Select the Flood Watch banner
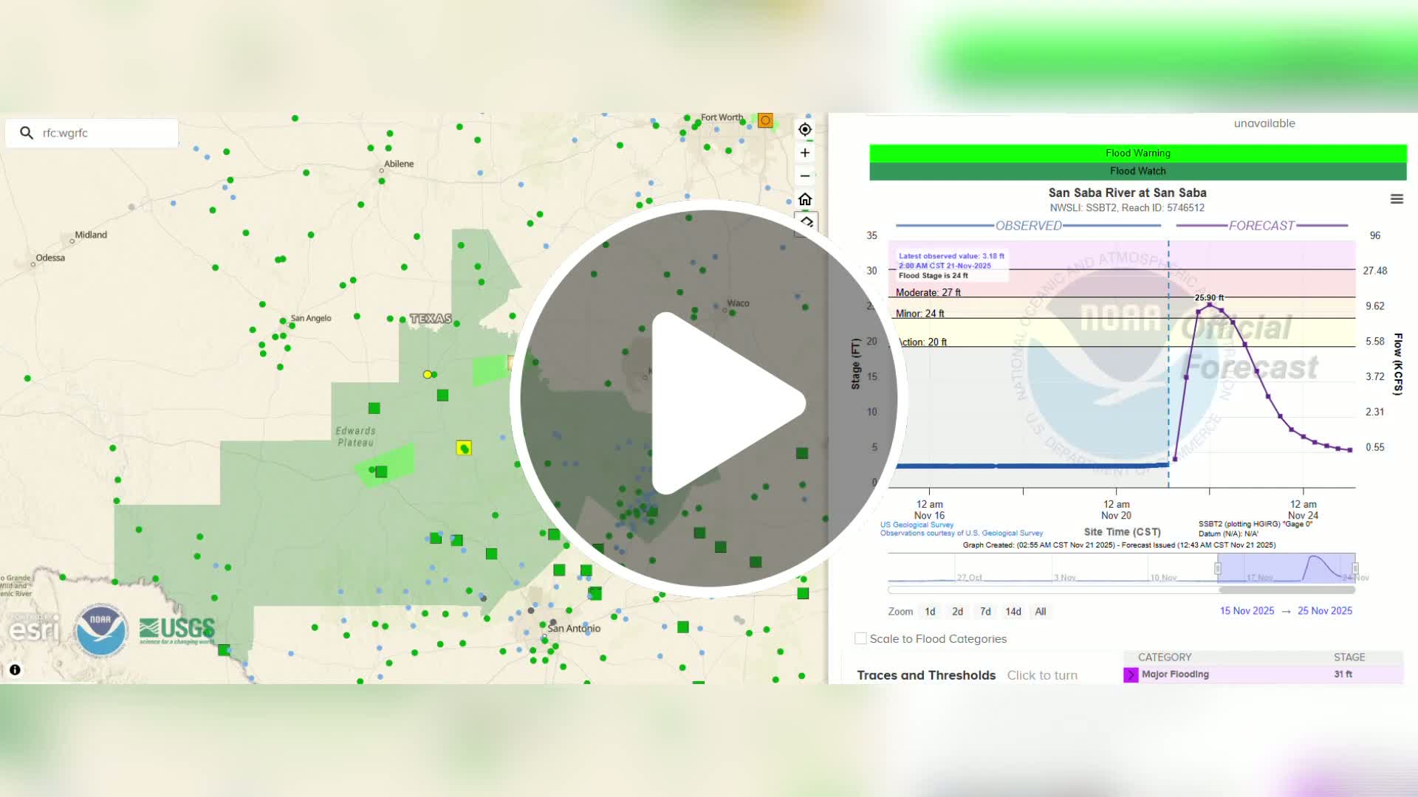1418x797 pixels. [x=1137, y=171]
